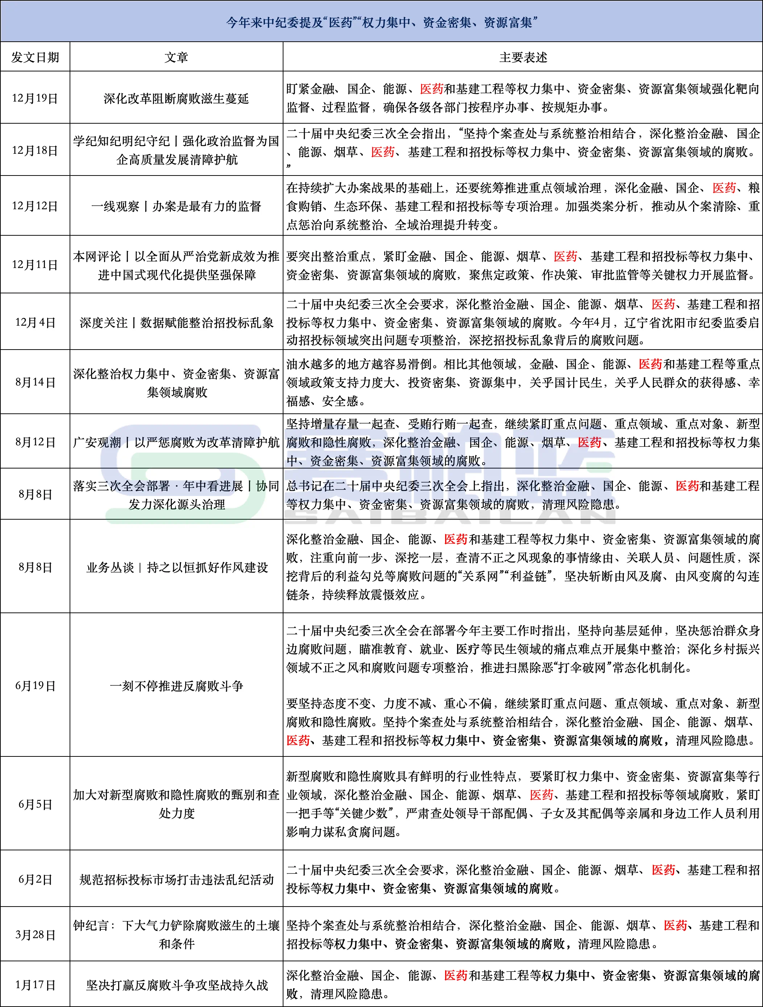The width and height of the screenshot is (763, 1007).
Task: Select the 发文日期 column header
Action: point(35,57)
